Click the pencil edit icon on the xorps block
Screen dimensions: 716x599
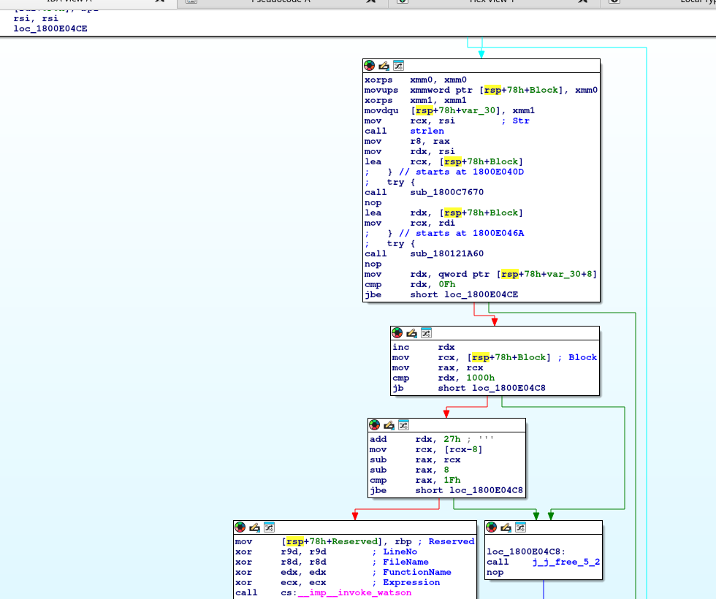click(384, 66)
